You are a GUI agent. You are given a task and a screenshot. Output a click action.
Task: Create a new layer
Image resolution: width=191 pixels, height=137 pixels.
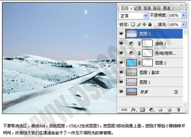tap(169, 110)
